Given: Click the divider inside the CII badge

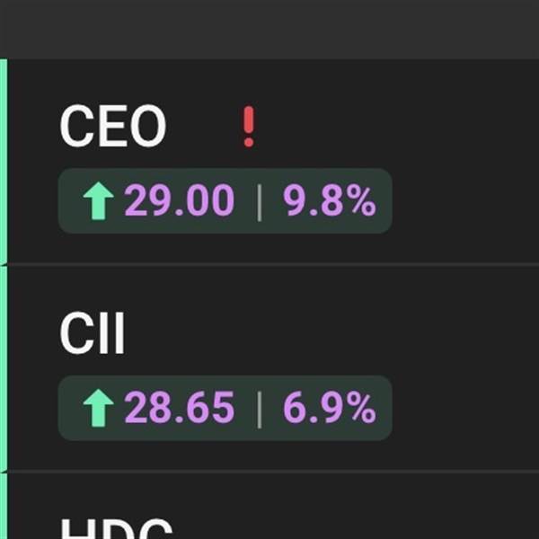Looking at the screenshot, I should coord(260,409).
